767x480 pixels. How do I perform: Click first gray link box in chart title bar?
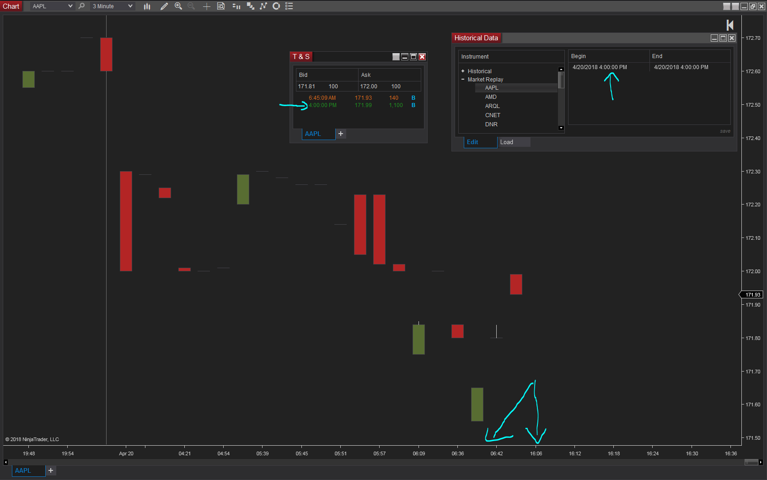point(727,6)
